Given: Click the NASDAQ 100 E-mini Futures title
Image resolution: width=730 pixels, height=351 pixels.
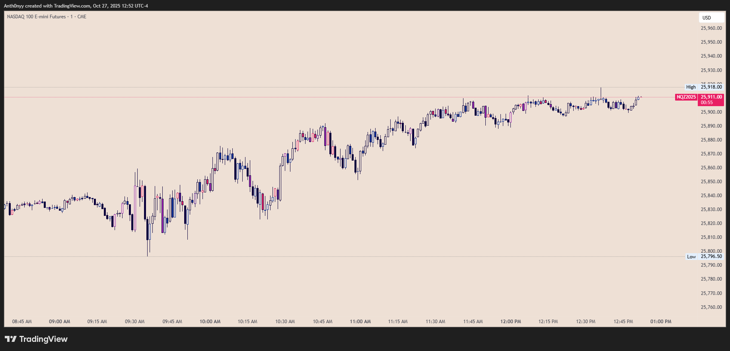Looking at the screenshot, I should [36, 17].
